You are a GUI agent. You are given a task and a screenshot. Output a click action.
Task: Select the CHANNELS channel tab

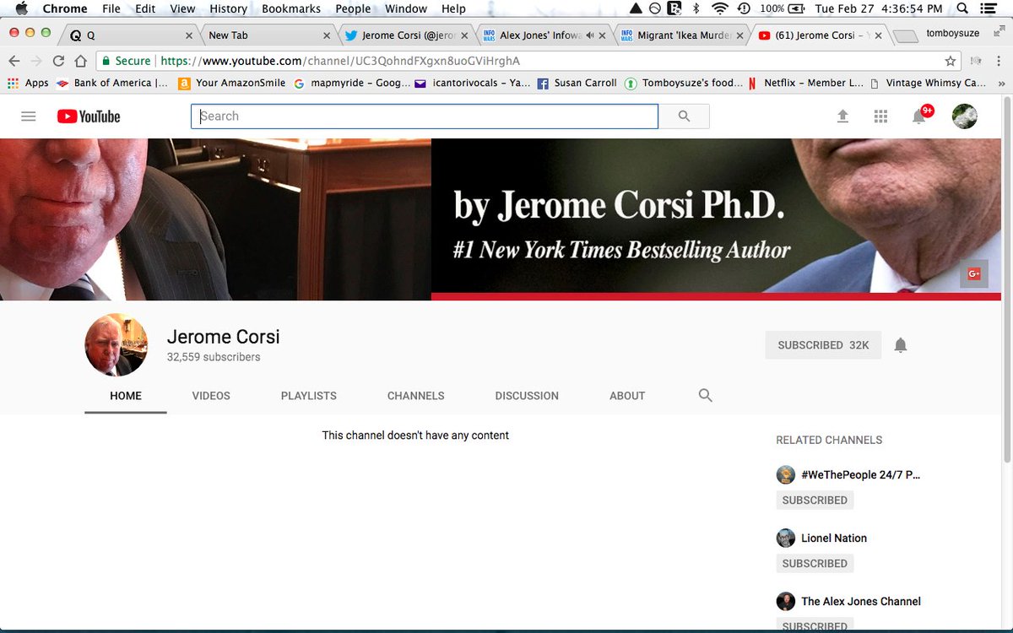(416, 396)
